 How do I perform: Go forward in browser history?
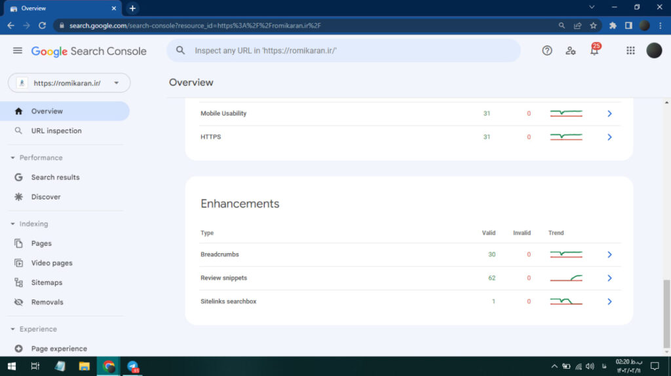(x=26, y=26)
